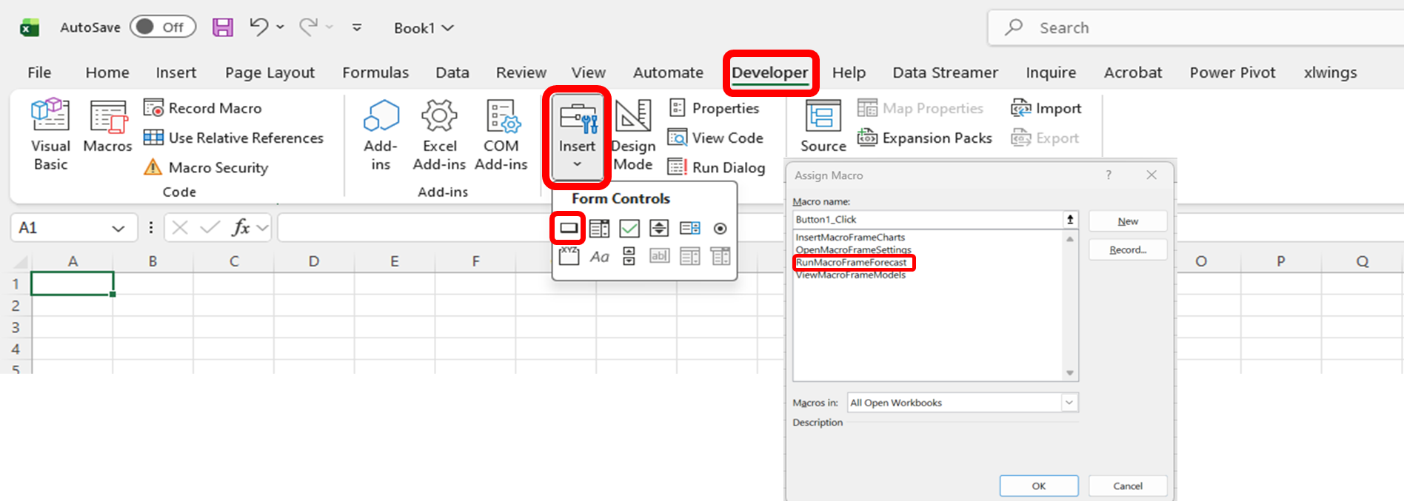Click the collapse dialog range arrow
Screen dimensions: 1404x501
click(1071, 220)
